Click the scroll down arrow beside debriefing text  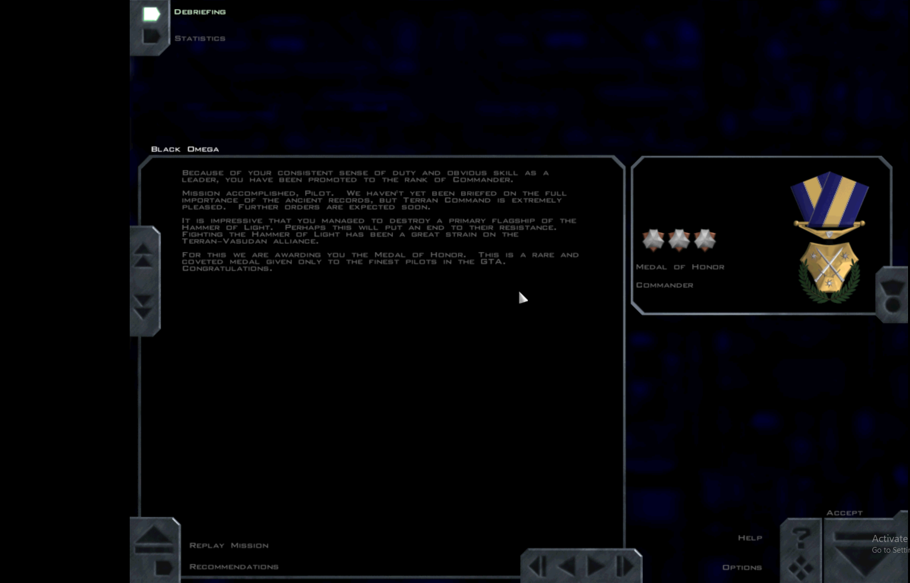[x=143, y=306]
